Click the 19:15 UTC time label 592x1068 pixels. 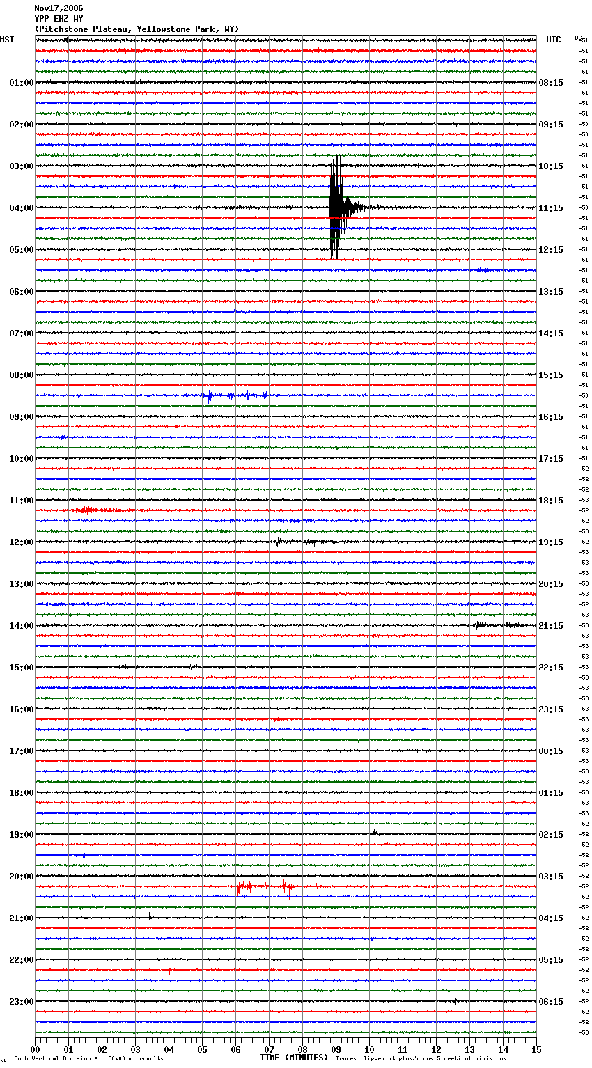pos(551,542)
